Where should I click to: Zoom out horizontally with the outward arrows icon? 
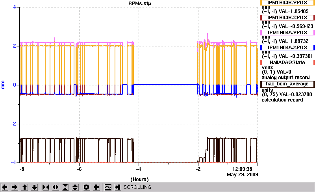click(x=56, y=187)
